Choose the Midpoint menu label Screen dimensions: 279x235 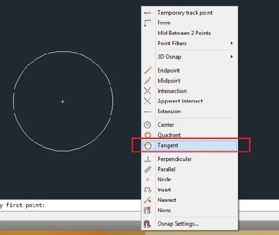click(x=169, y=81)
